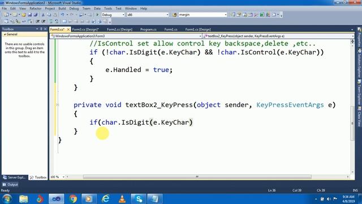The image size is (362, 204).
Task: Switch to Form1.cs tab
Action: point(171,29)
